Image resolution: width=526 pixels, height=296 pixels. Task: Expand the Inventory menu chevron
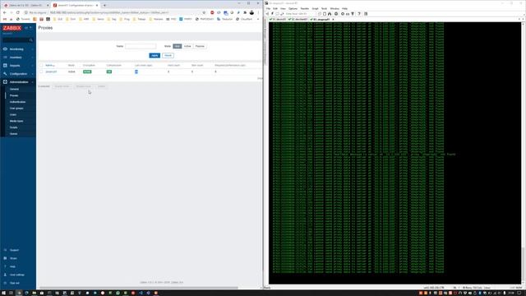(33, 58)
